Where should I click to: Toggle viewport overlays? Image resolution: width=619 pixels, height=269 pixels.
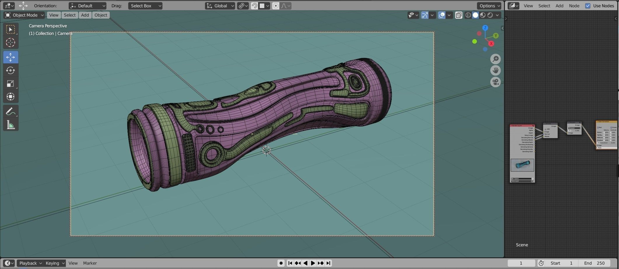pyautogui.click(x=442, y=15)
